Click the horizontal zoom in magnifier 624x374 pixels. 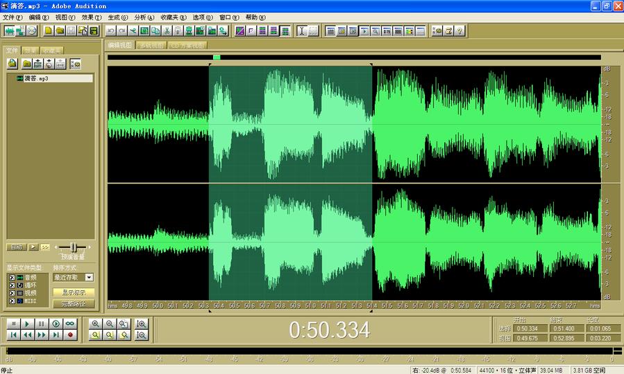pos(95,323)
